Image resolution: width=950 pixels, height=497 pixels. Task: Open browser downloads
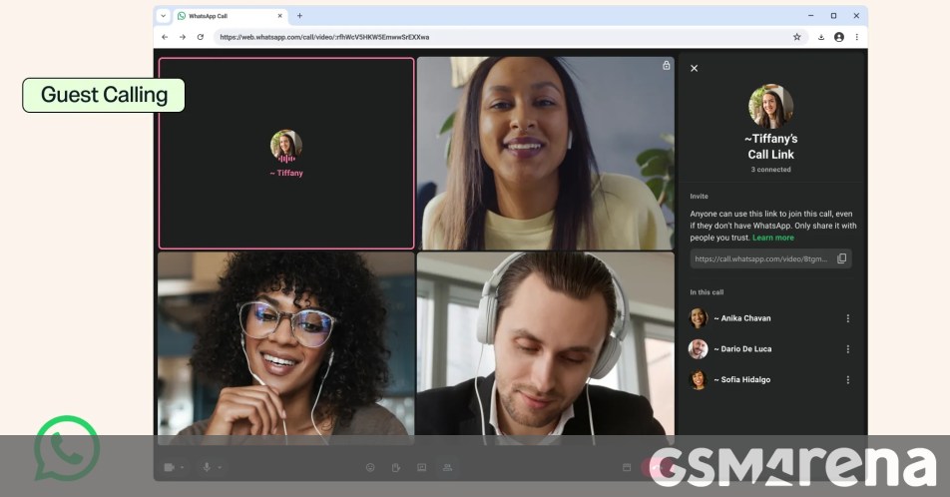point(821,37)
